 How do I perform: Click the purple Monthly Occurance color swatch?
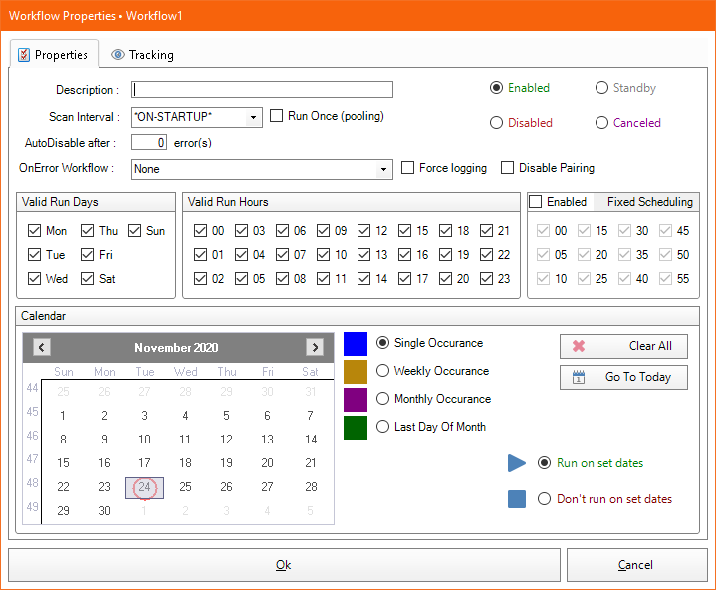click(x=356, y=400)
